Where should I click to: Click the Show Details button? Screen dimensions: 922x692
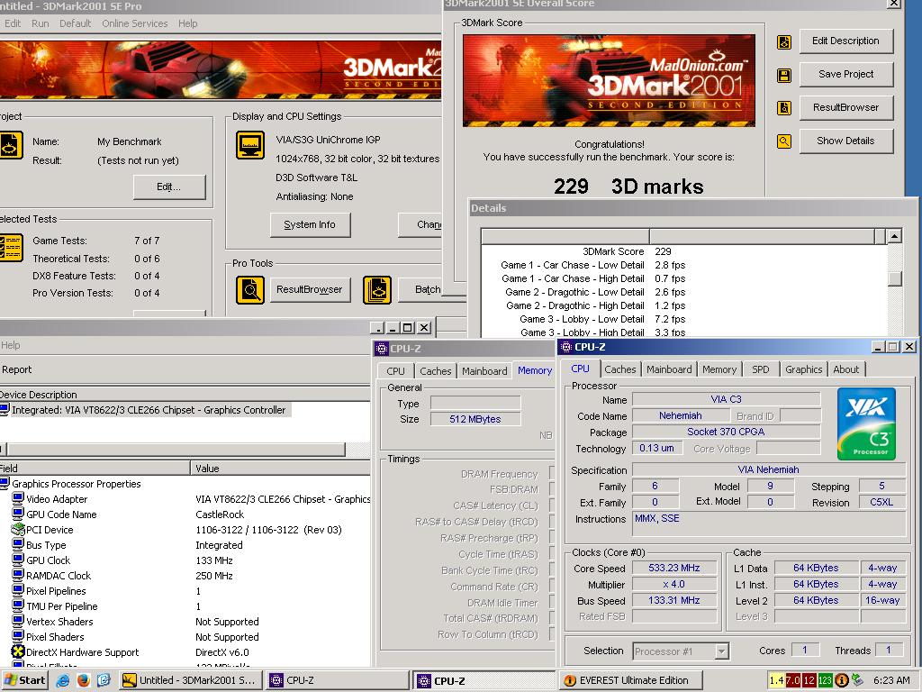[x=845, y=141]
